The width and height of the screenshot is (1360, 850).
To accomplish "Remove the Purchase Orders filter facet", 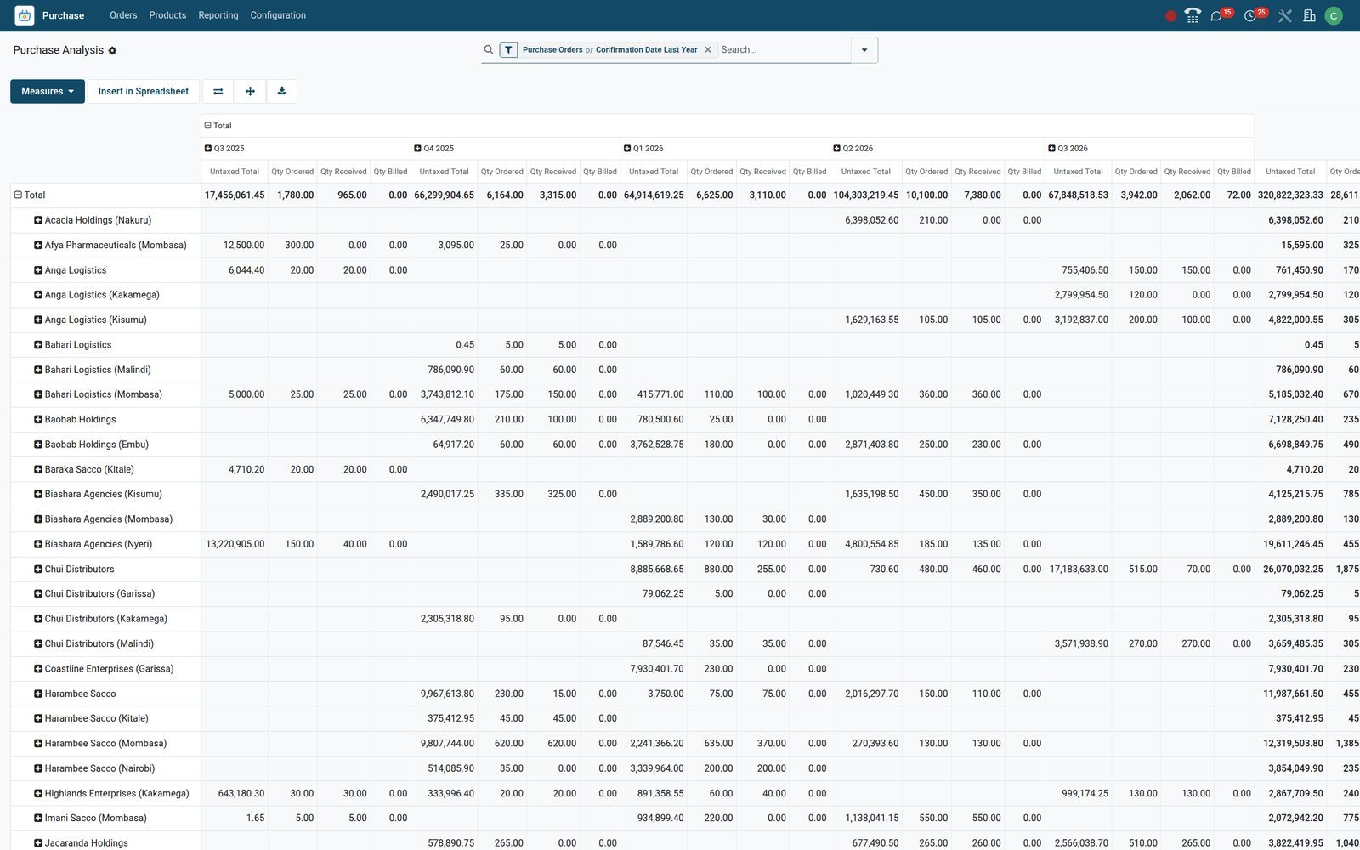I will pos(707,50).
